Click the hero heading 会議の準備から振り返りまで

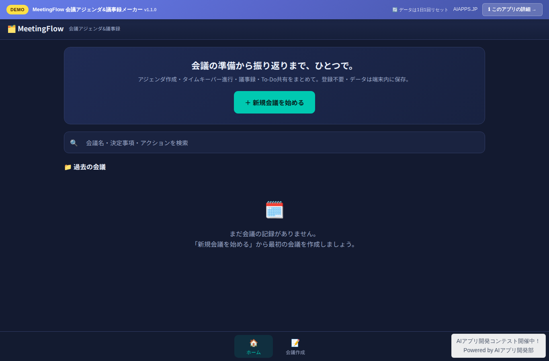click(274, 66)
